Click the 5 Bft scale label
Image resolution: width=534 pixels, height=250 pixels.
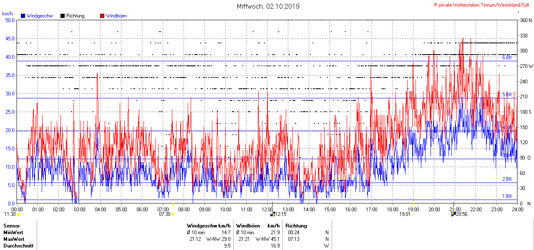click(507, 95)
